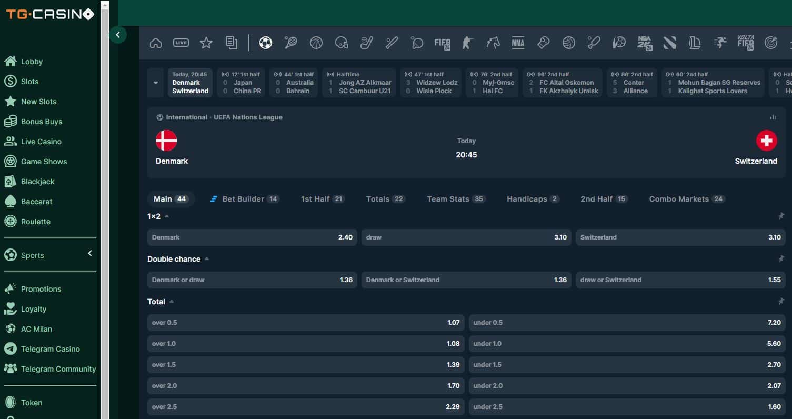Collapse the 1x2 market section
792x419 pixels.
pyautogui.click(x=167, y=216)
